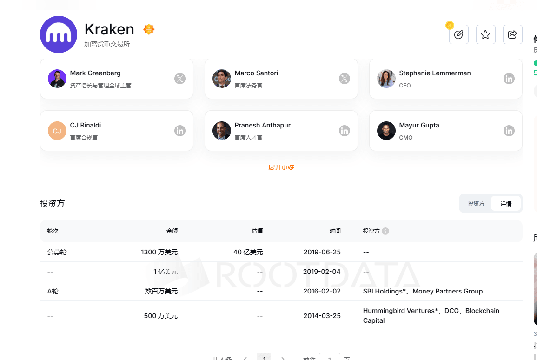The height and width of the screenshot is (360, 537).
Task: Click Mark Greenberg's avatar photo
Action: [x=57, y=79]
